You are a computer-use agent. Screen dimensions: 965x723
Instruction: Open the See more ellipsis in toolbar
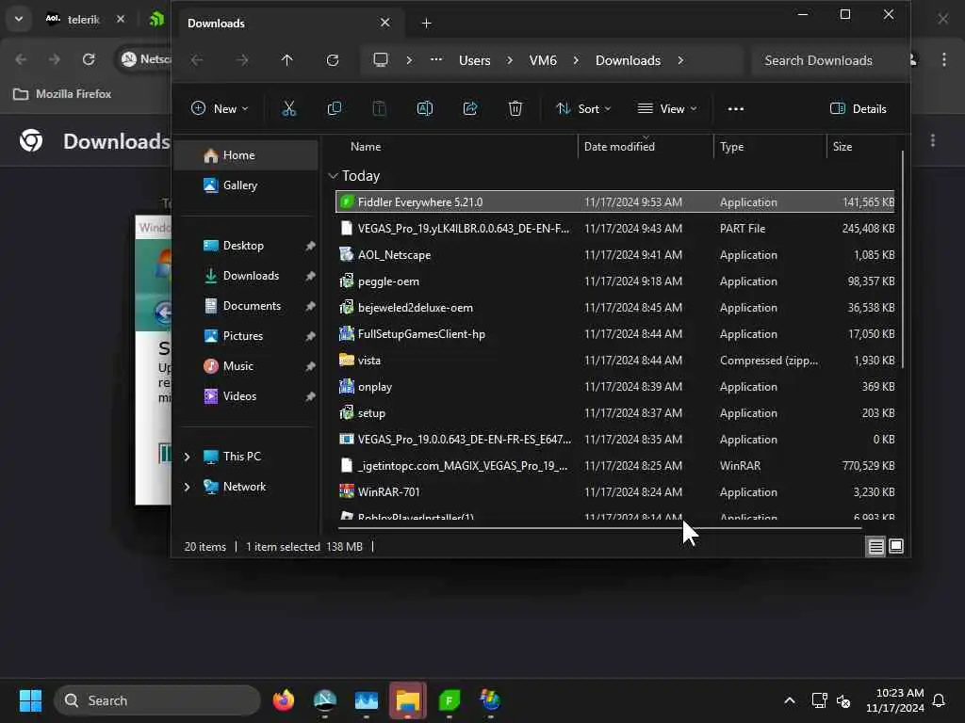735,109
